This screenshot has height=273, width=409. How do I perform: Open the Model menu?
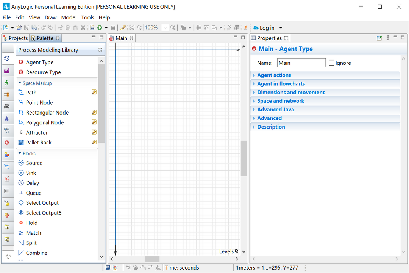[69, 17]
